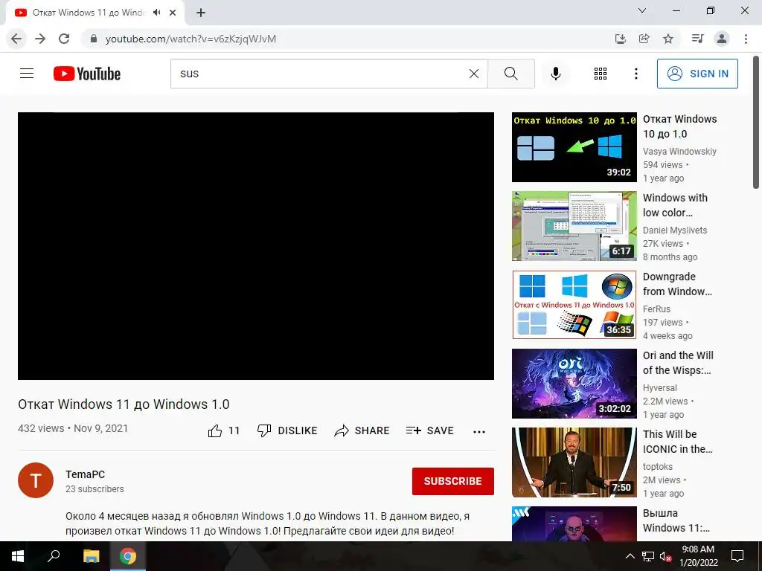Go forward with browser forward arrow
Screen dimensions: 762x571
pyautogui.click(x=40, y=39)
